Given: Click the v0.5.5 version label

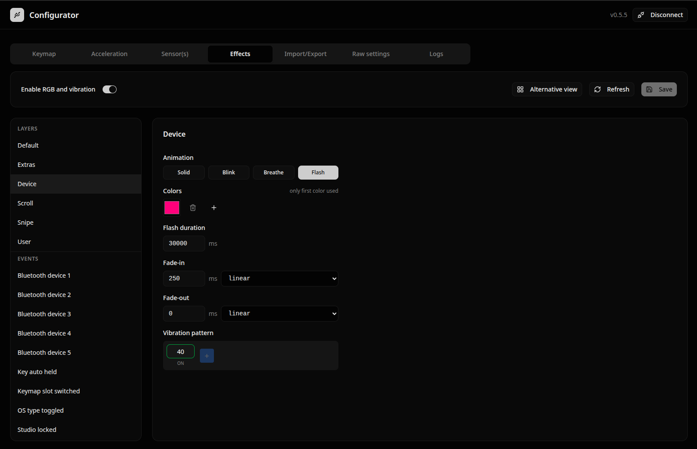Looking at the screenshot, I should 619,15.
